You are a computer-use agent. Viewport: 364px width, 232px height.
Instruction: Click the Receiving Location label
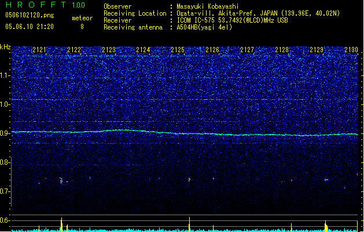tap(135, 13)
